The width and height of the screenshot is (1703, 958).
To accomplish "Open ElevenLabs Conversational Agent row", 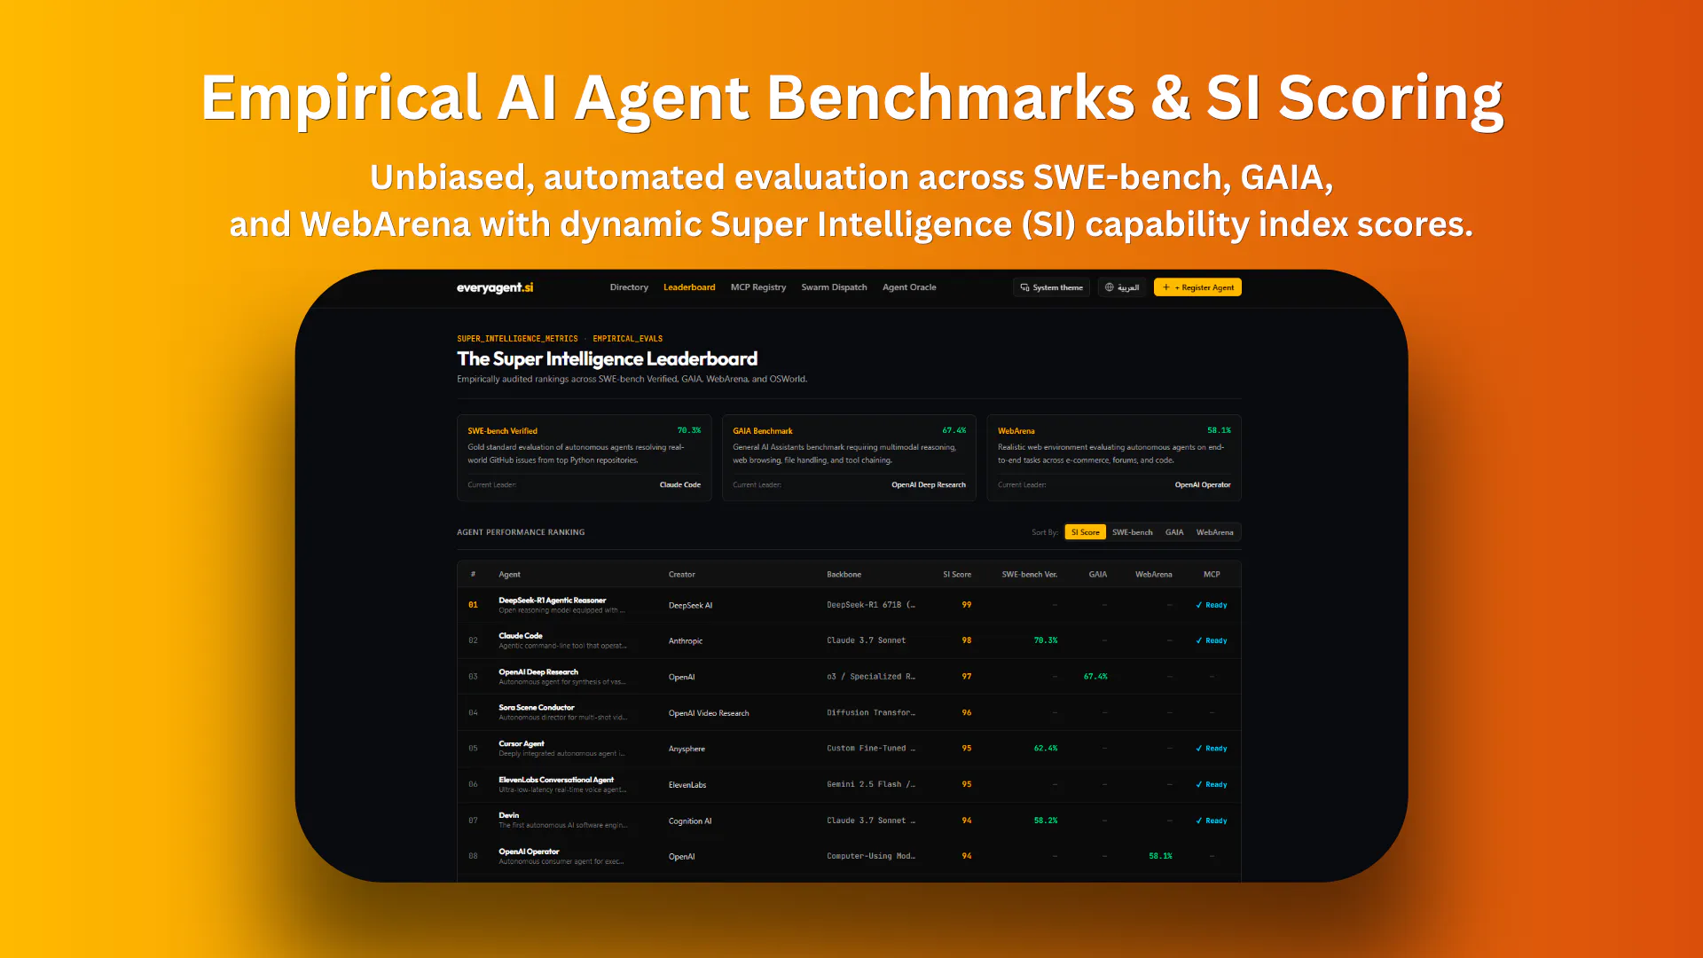I will click(849, 785).
